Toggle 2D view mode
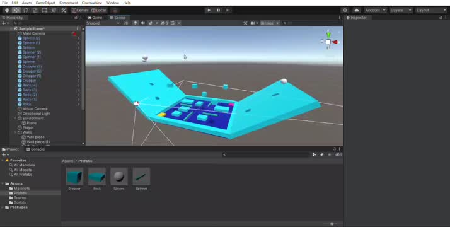The height and width of the screenshot is (227, 450). click(125, 23)
